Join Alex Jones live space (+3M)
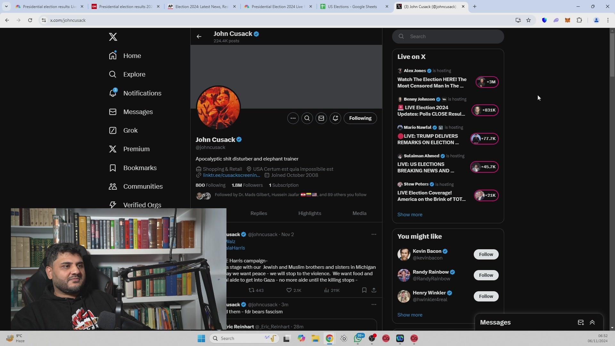Screen dimensions: 615x346 tap(487, 82)
